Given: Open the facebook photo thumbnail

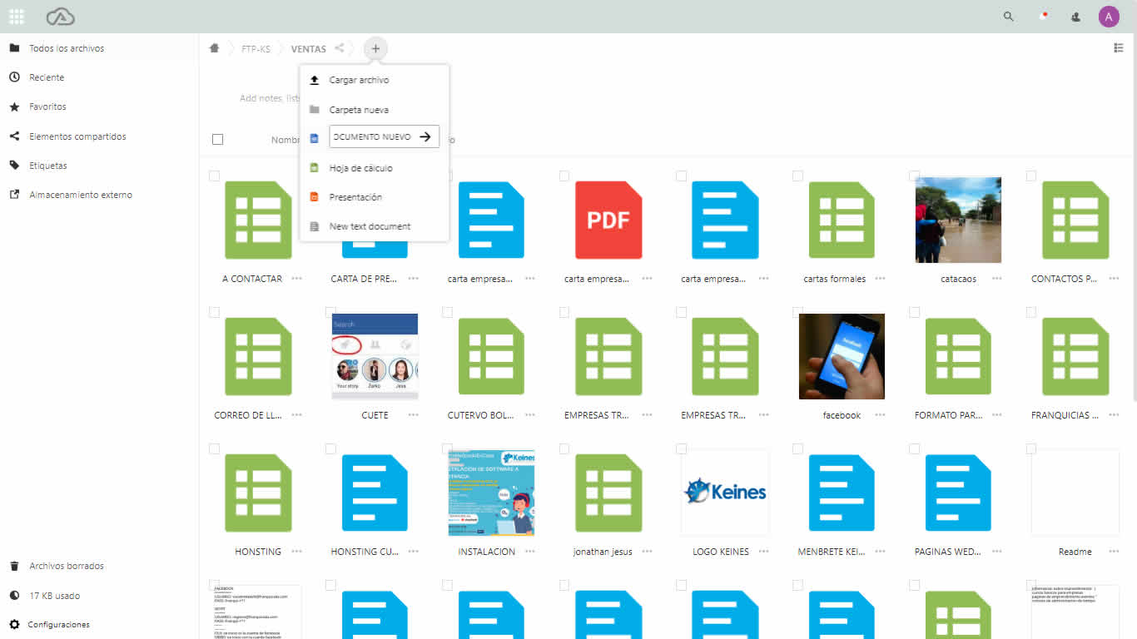Looking at the screenshot, I should click(x=842, y=356).
